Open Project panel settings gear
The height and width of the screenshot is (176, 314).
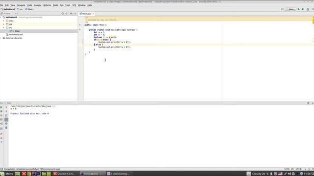tap(71, 14)
